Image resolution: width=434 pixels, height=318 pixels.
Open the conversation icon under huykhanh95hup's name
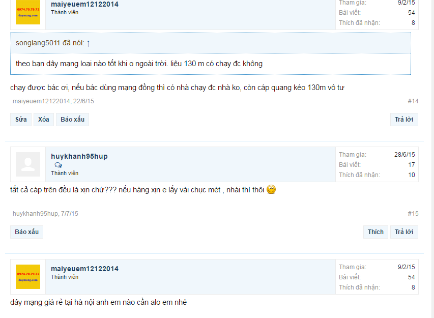point(58,165)
